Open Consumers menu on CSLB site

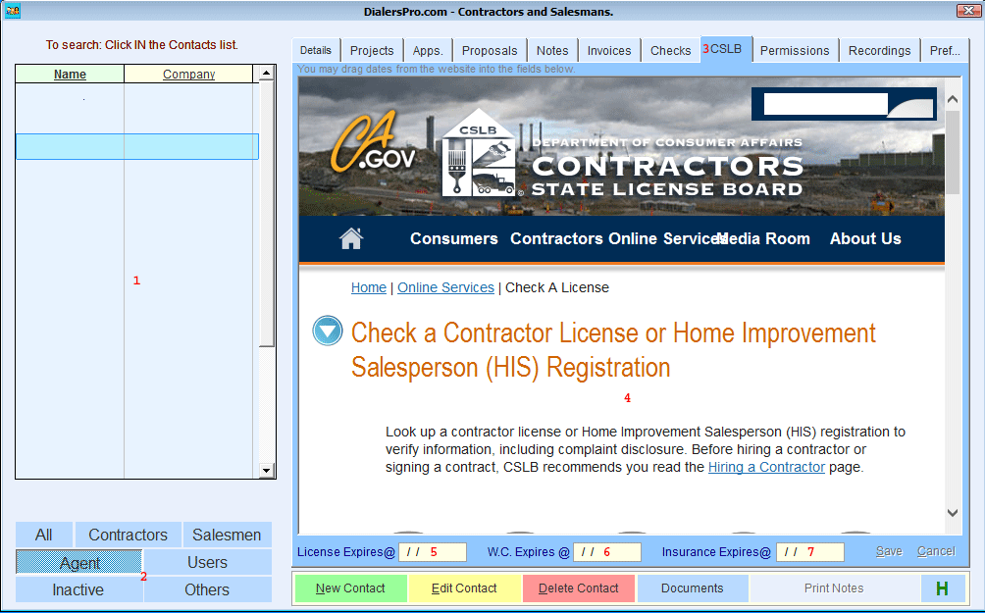coord(453,238)
